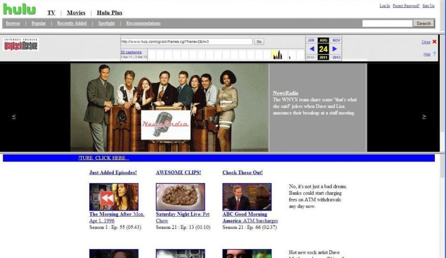Focus the Wayback URL input field
This screenshot has height=258, width=446.
pyautogui.click(x=186, y=42)
